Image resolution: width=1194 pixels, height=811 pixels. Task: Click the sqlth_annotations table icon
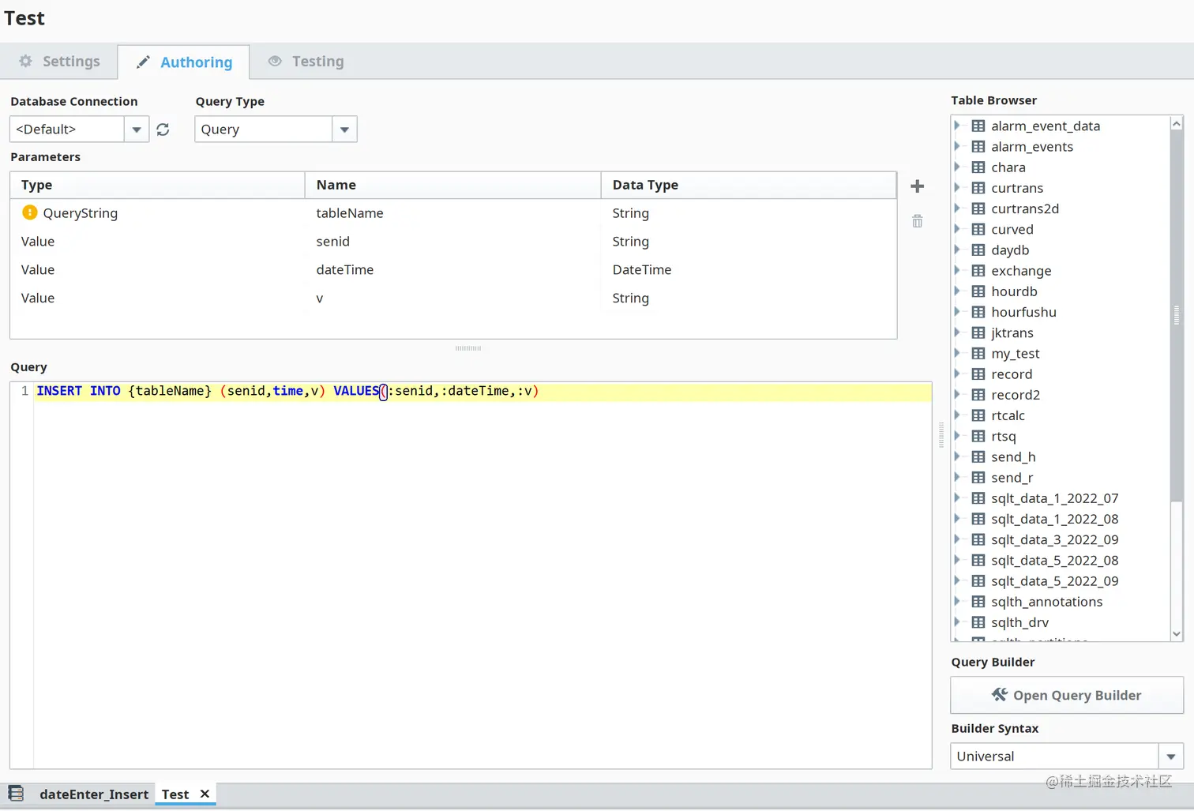[978, 602]
